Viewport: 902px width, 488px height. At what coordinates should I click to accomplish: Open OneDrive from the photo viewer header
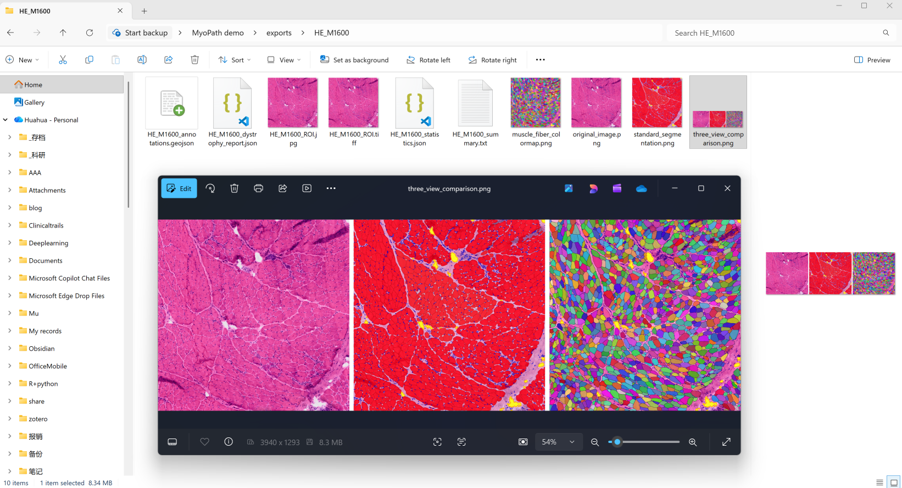coord(641,188)
